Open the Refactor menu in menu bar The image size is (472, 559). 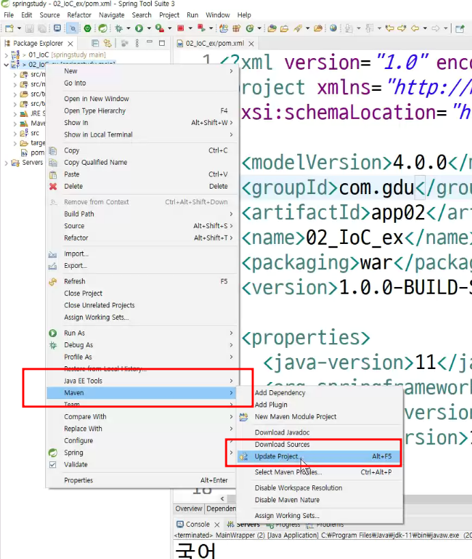pyautogui.click(x=79, y=15)
